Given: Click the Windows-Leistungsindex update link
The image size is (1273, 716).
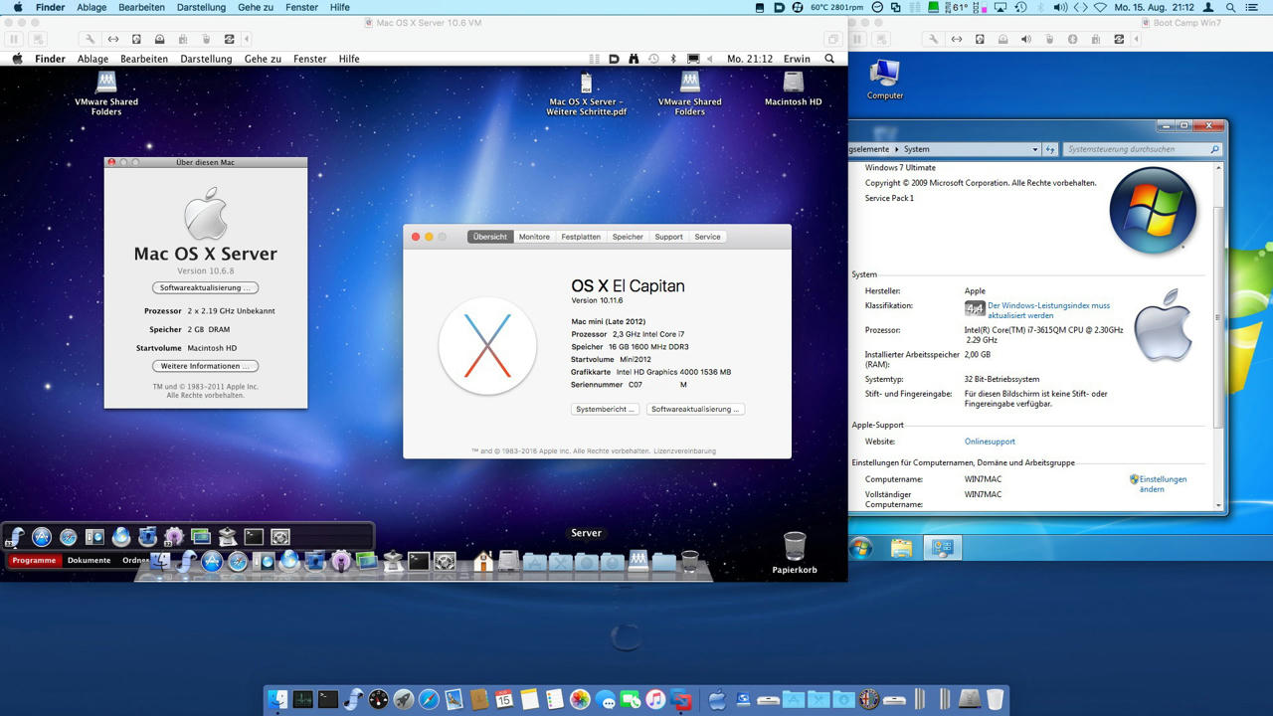Looking at the screenshot, I should (1049, 310).
